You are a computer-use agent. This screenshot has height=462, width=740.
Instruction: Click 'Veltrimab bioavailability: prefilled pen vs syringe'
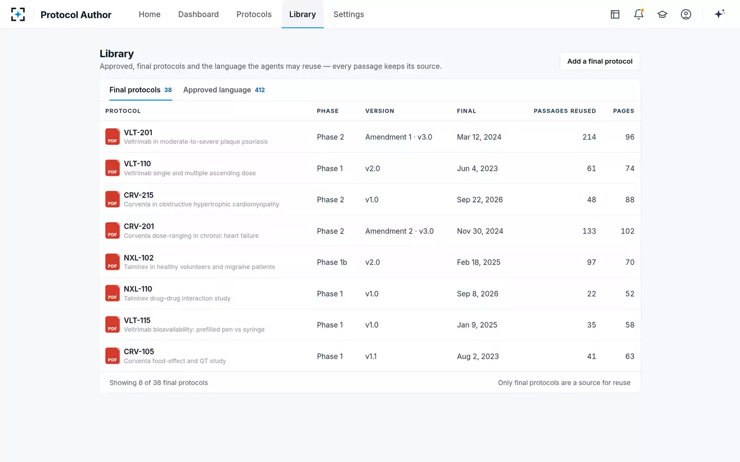(x=194, y=330)
